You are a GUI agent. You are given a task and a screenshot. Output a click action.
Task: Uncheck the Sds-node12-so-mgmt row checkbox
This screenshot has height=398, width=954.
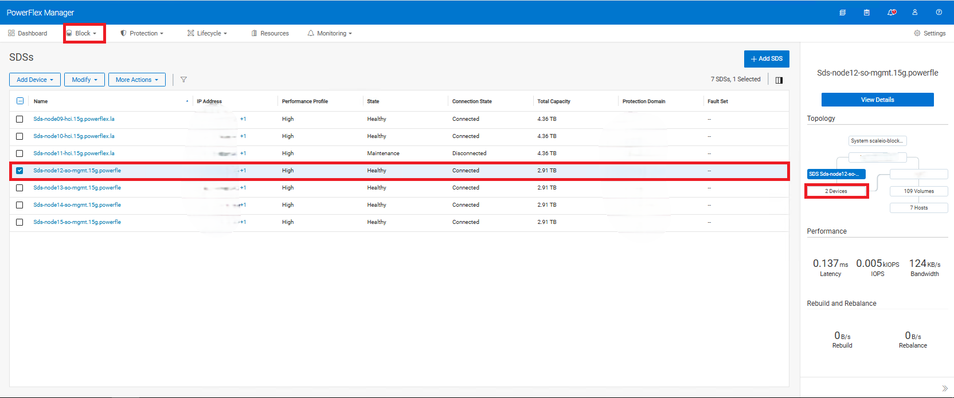pyautogui.click(x=19, y=171)
